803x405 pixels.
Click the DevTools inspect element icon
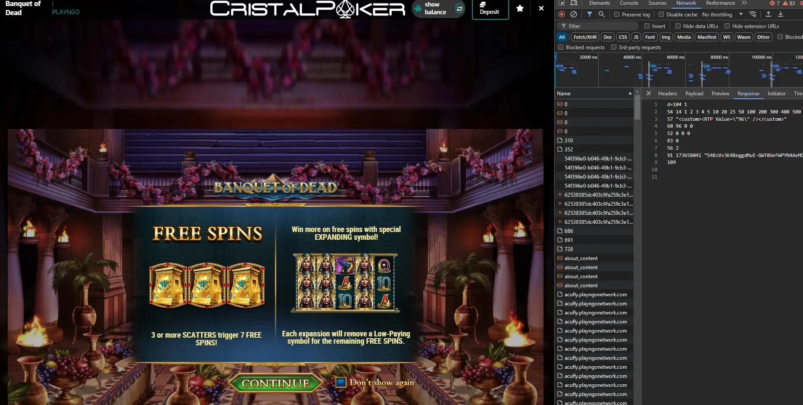(562, 3)
